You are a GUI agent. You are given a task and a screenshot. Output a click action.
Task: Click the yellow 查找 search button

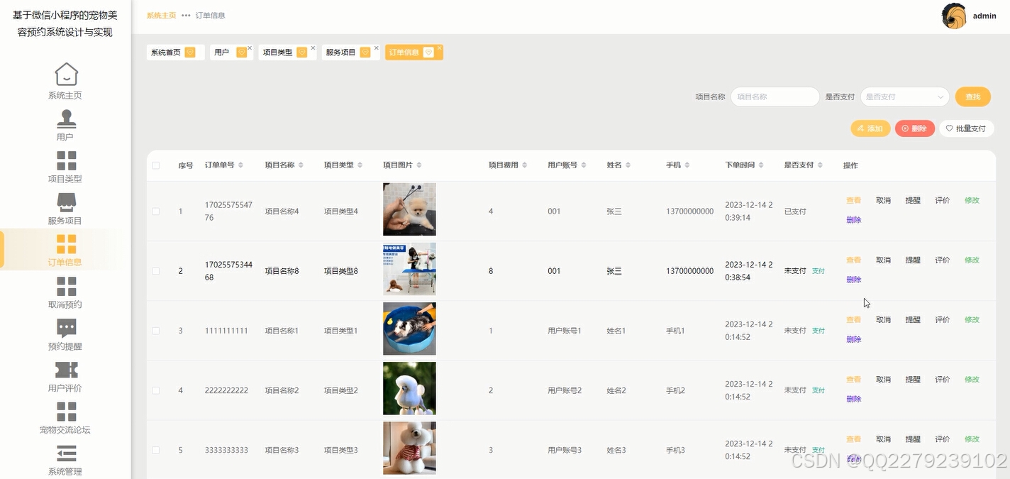tap(972, 96)
